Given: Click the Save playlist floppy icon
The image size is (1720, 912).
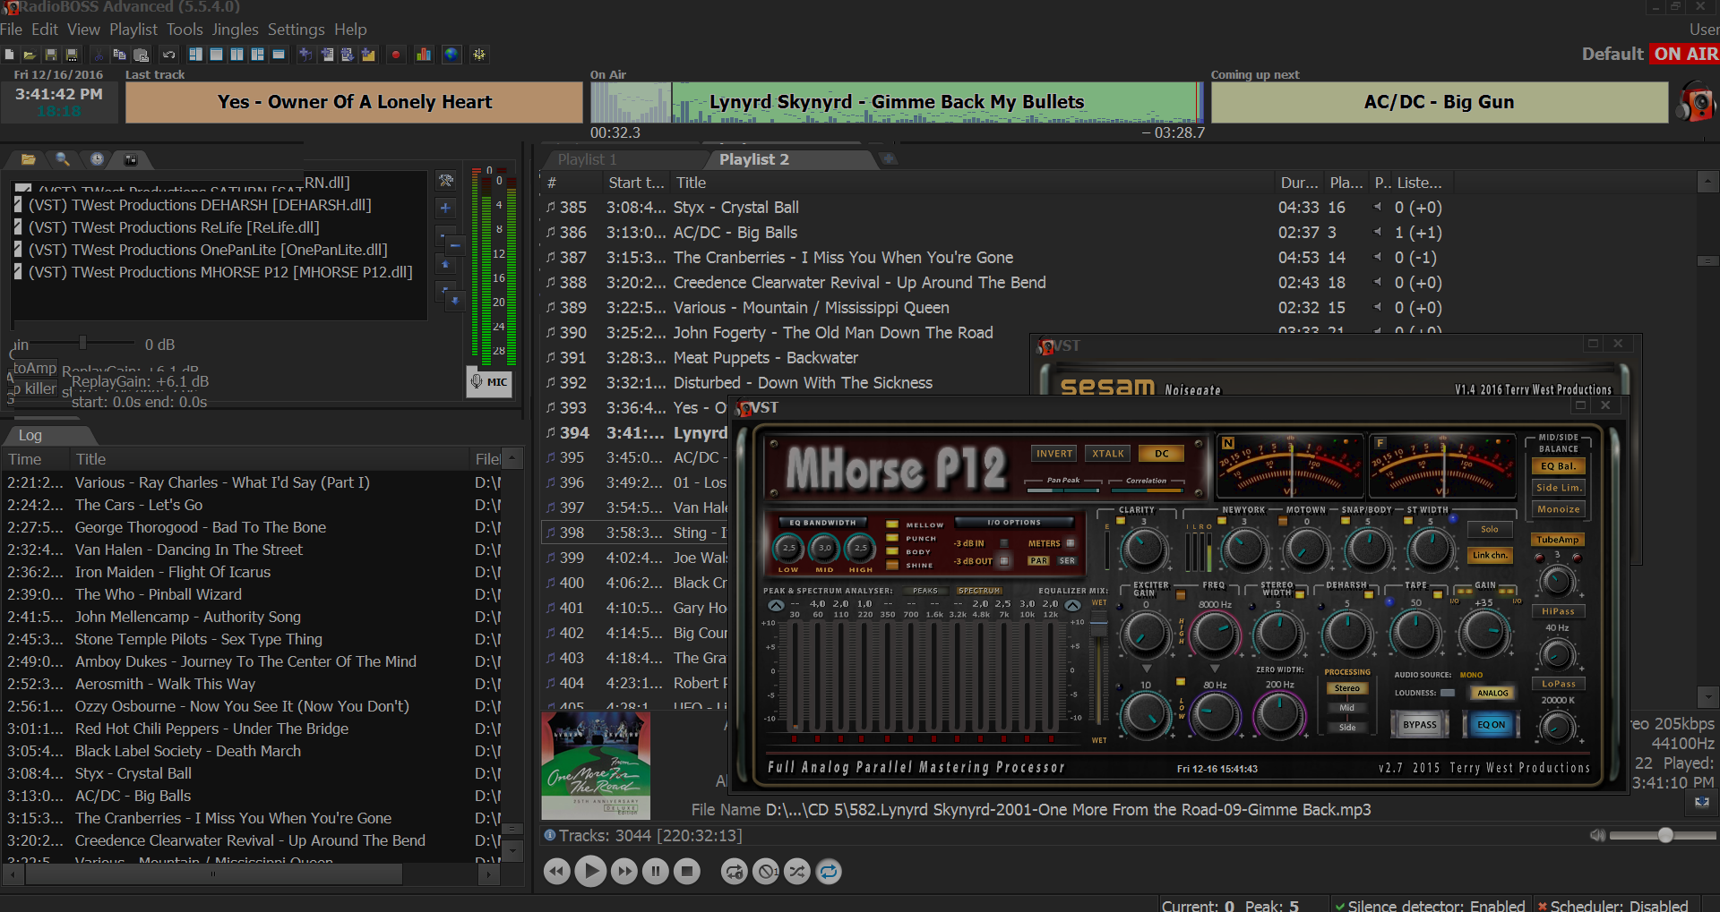Looking at the screenshot, I should [51, 55].
